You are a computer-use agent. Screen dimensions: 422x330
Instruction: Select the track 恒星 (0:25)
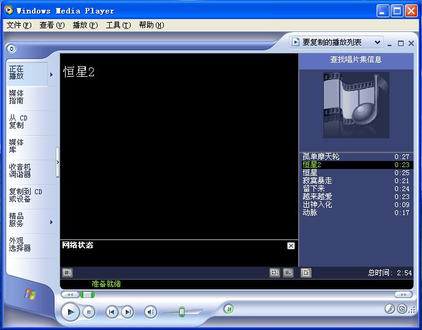[x=356, y=173]
